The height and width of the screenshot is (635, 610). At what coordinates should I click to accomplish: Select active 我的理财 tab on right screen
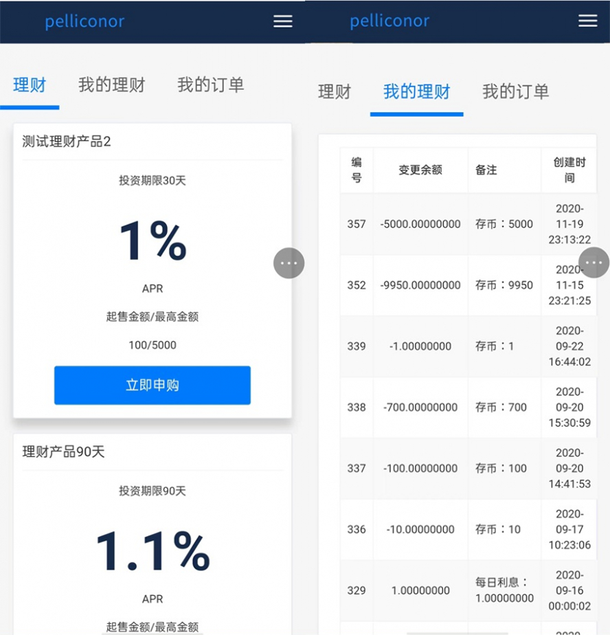(x=416, y=91)
